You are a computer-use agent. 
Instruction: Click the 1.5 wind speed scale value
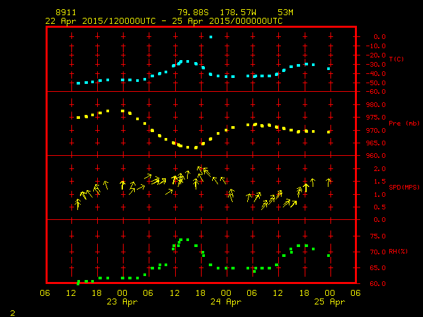pyautogui.click(x=379, y=182)
